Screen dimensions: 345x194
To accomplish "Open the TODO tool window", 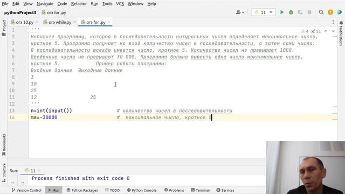I will click(x=113, y=190).
